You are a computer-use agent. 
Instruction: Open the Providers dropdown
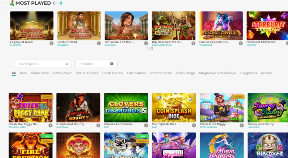coord(96,64)
